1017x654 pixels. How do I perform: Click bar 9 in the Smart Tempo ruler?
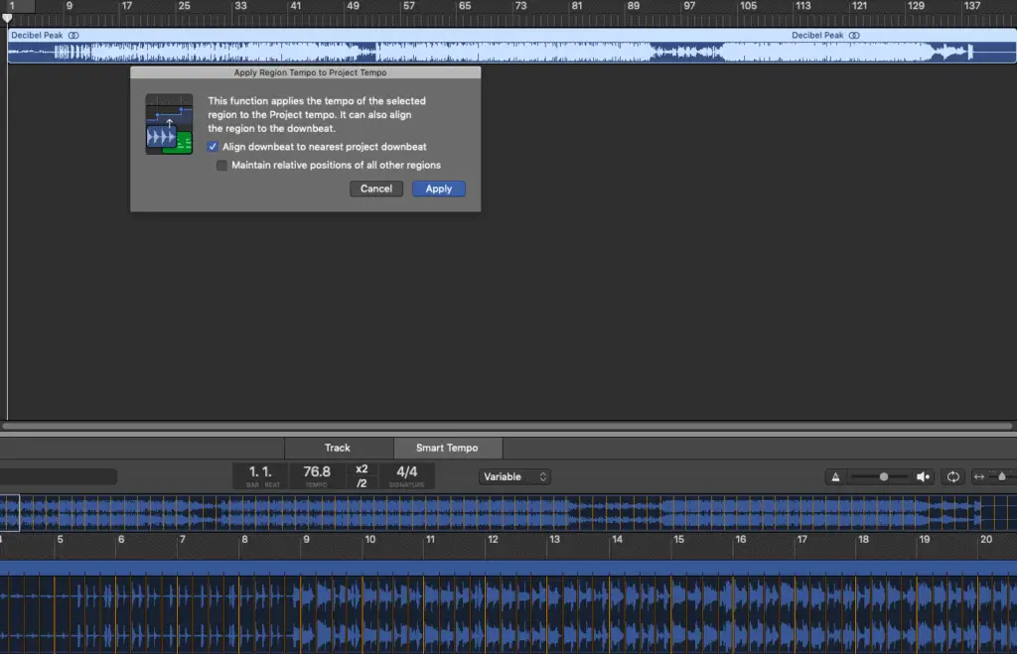coord(306,539)
